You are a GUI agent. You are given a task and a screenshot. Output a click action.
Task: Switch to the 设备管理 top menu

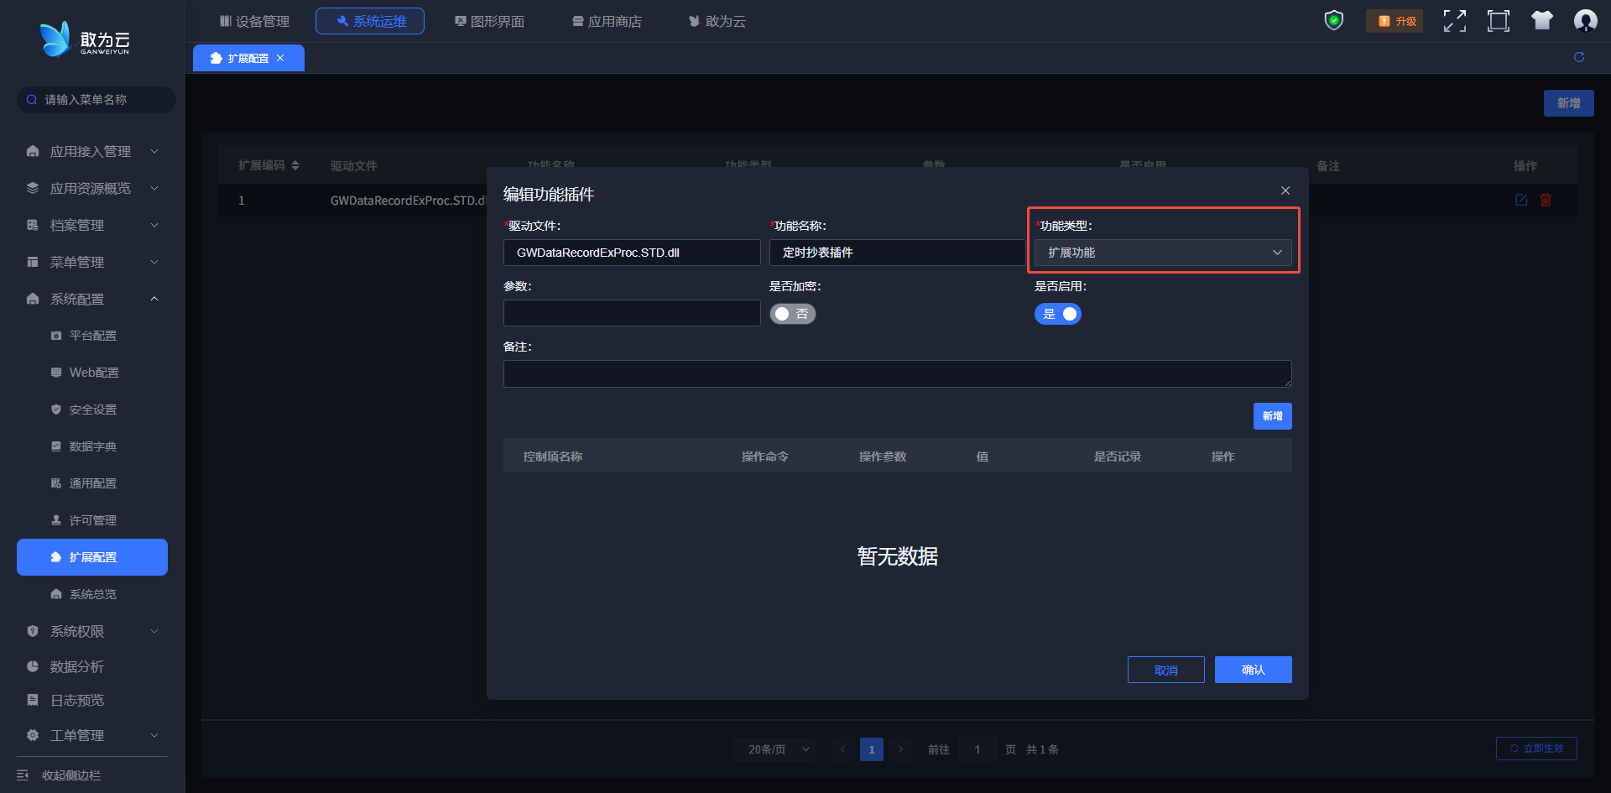pos(254,21)
